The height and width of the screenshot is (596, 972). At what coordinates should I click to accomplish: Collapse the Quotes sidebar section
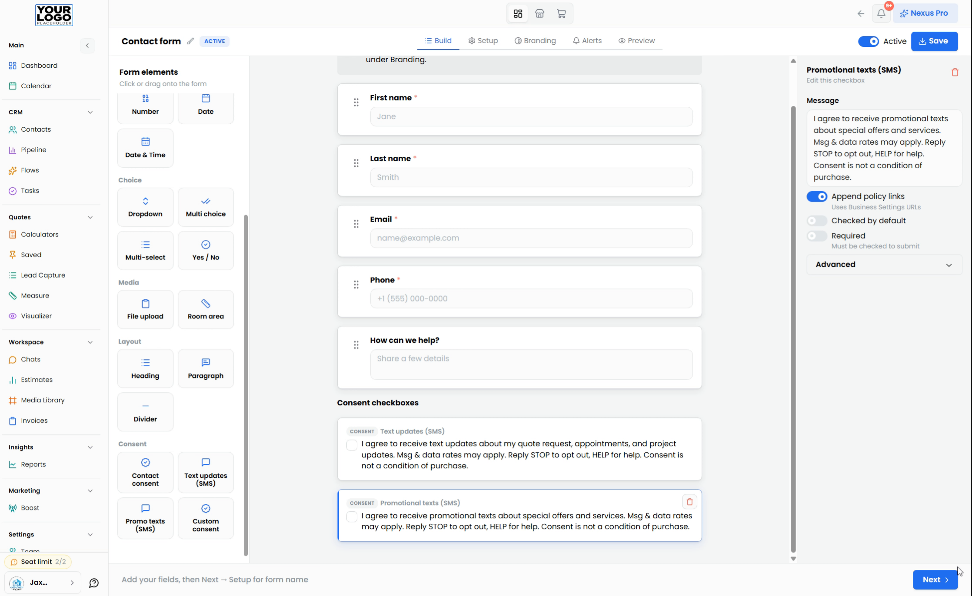click(90, 217)
